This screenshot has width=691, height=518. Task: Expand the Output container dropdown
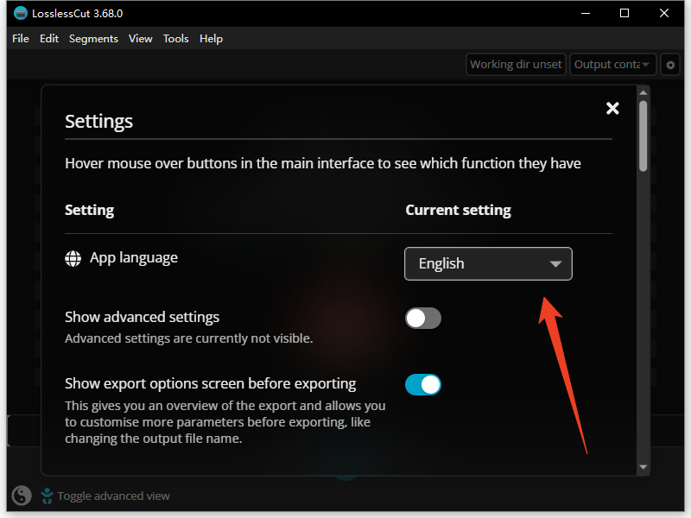click(x=612, y=65)
